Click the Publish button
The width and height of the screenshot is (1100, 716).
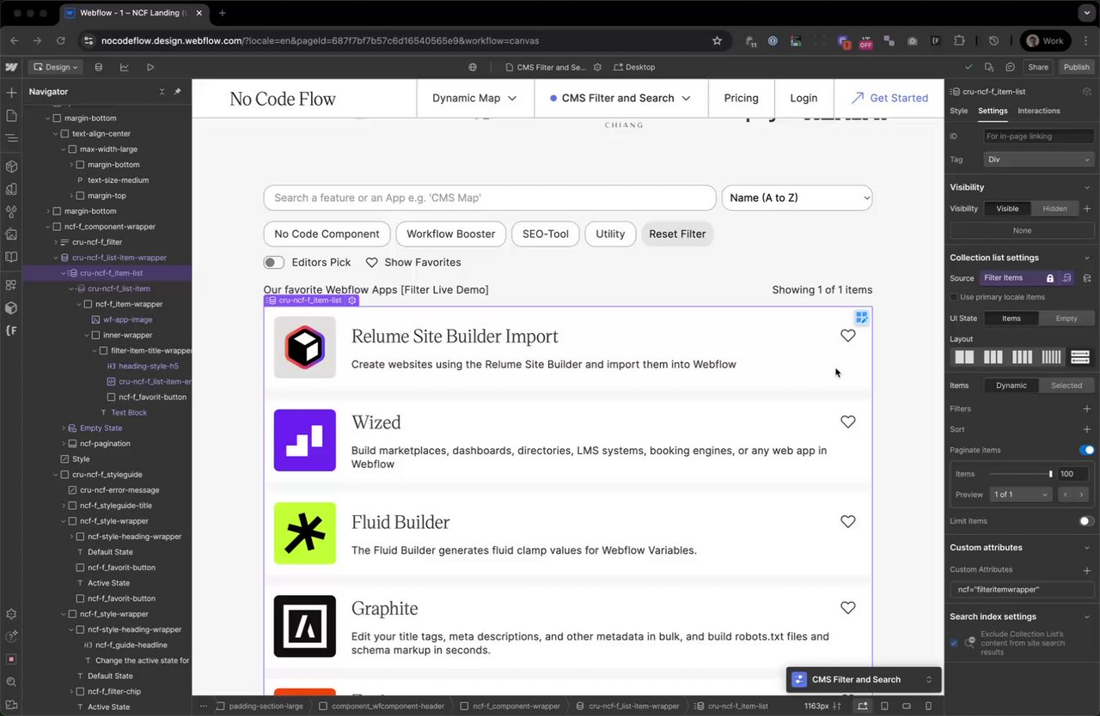click(x=1076, y=67)
